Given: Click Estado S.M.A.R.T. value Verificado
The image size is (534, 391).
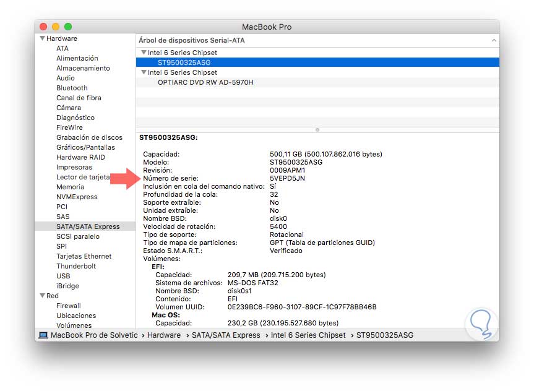Looking at the screenshot, I should coord(286,251).
